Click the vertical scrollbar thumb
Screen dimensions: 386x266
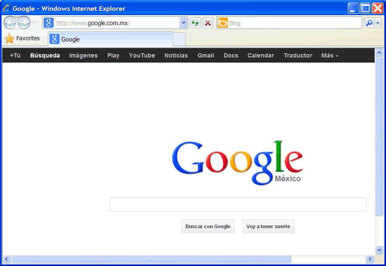click(x=379, y=136)
